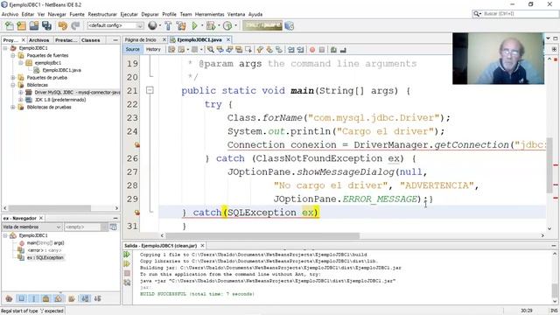Expand the Paquetes de prueba node
This screenshot has width=560, height=315.
pyautogui.click(x=13, y=78)
